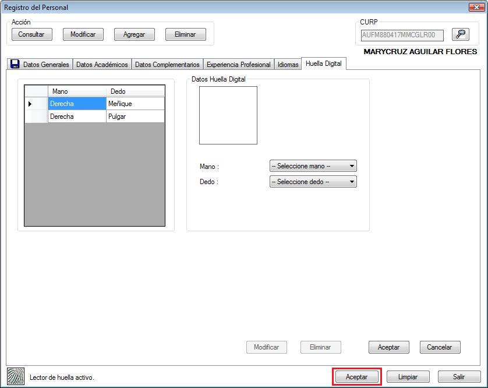Open the Datos Complementarios tab
Image resolution: width=488 pixels, height=388 pixels.
(167, 65)
